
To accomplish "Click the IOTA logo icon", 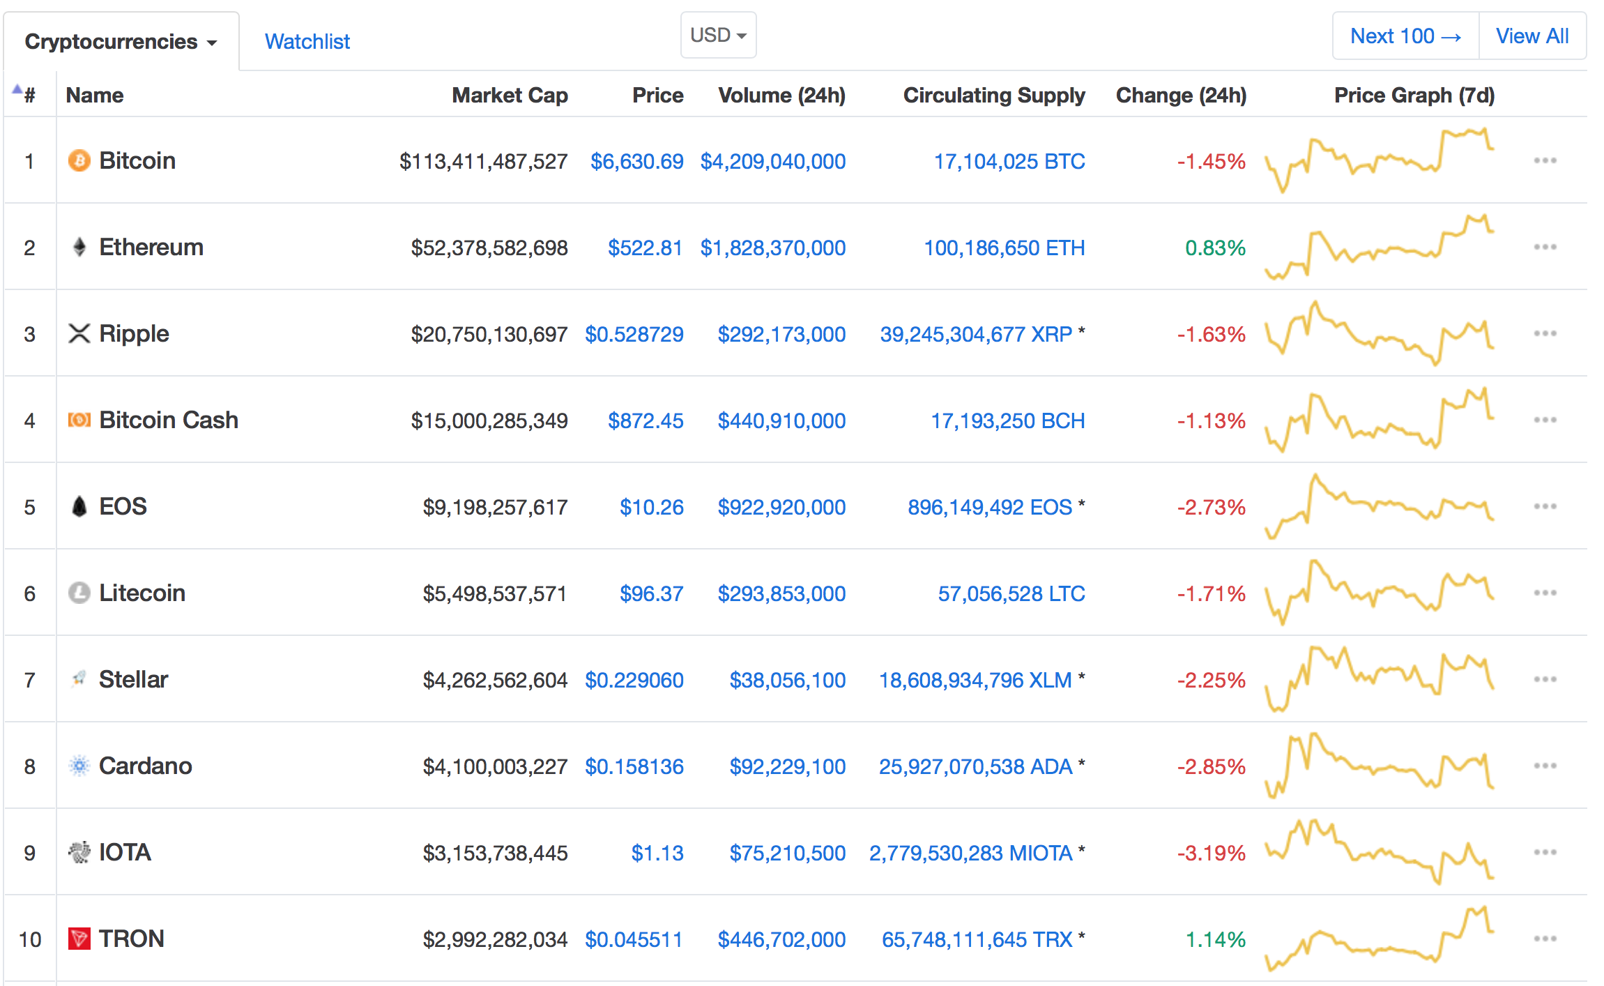I will [x=79, y=852].
